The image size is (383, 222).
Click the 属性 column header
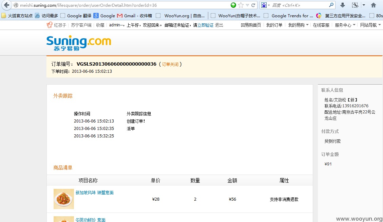coord(284,180)
